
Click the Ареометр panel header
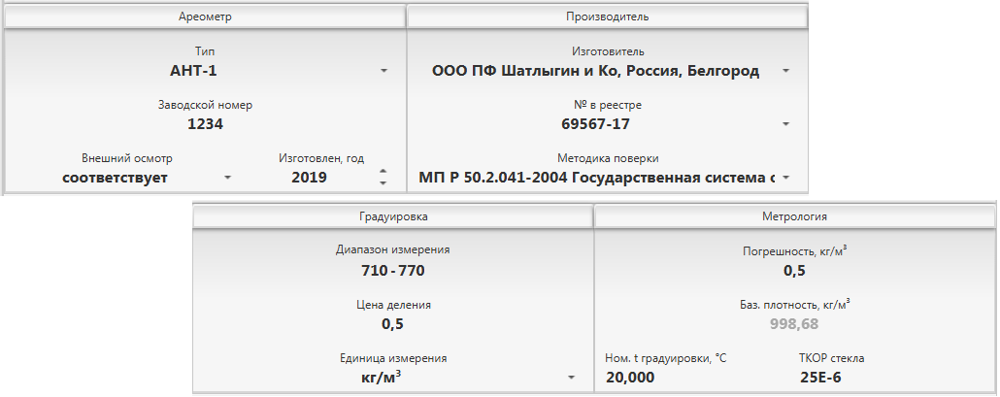click(205, 17)
